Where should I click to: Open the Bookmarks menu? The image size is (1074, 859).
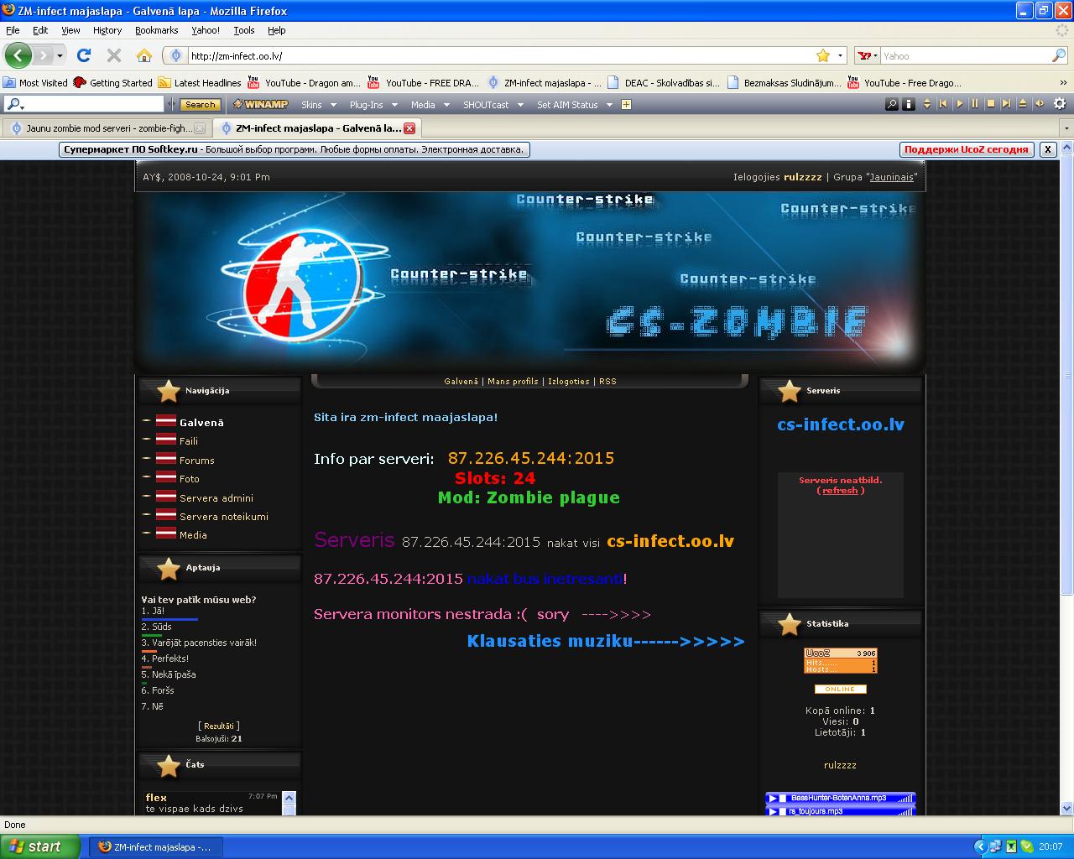pyautogui.click(x=156, y=30)
